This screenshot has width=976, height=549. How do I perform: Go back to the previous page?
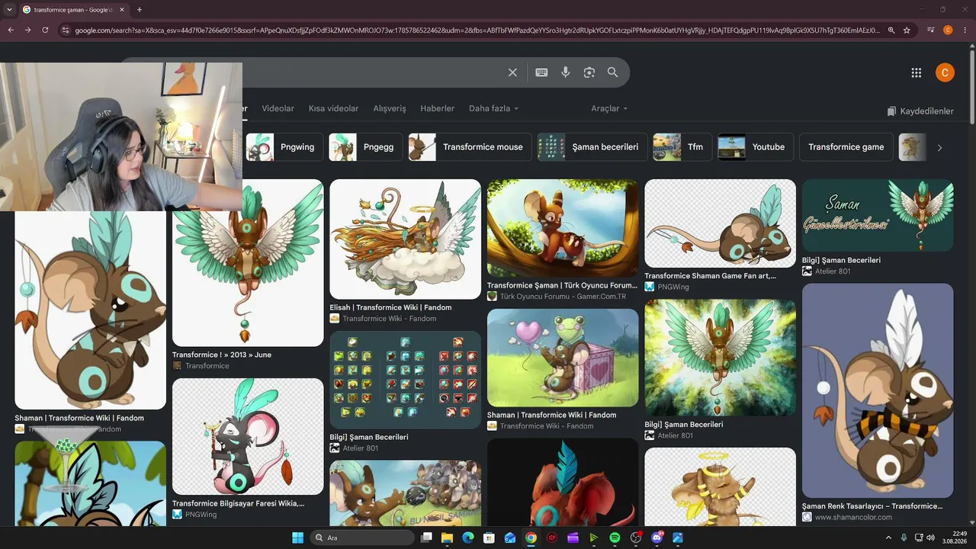point(11,30)
